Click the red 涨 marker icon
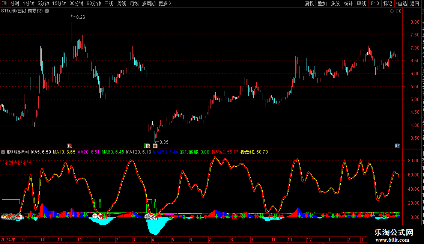The height and width of the screenshot is (244, 424). [x=69, y=146]
